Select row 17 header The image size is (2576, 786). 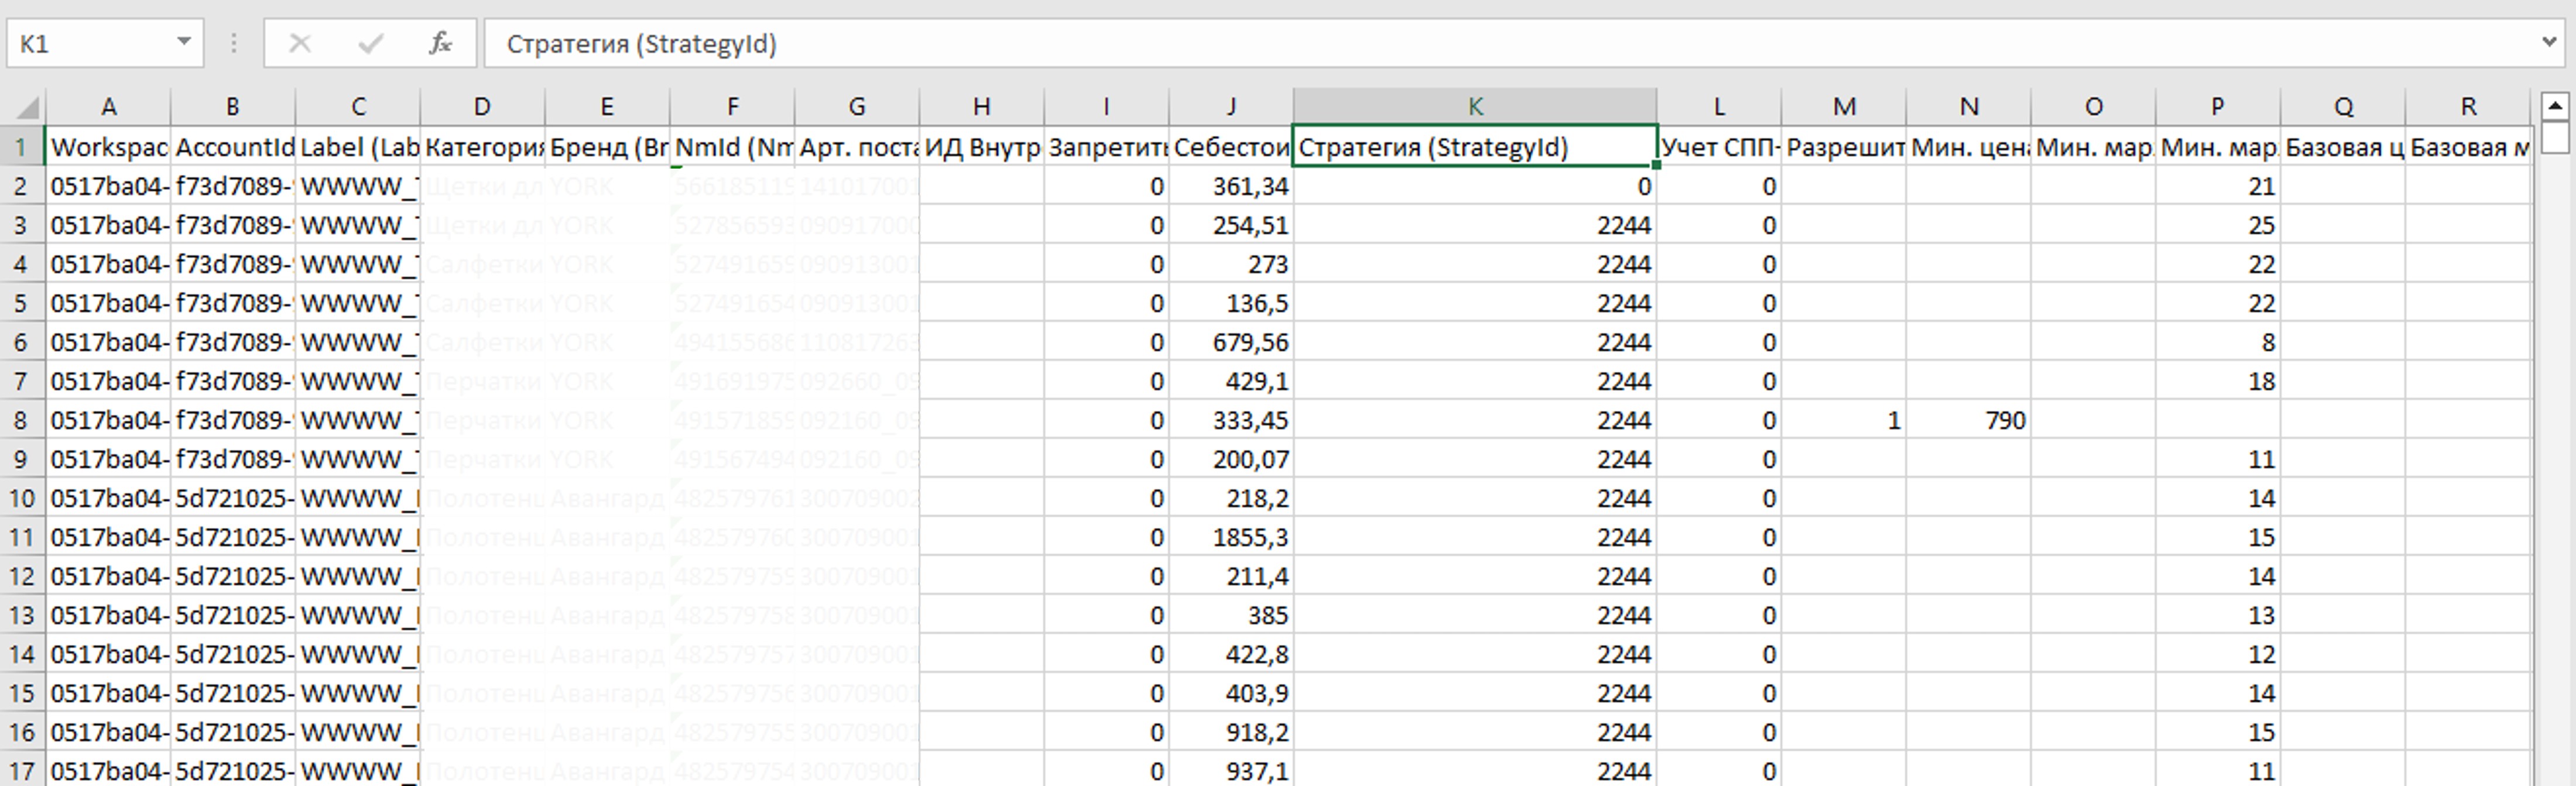[21, 771]
